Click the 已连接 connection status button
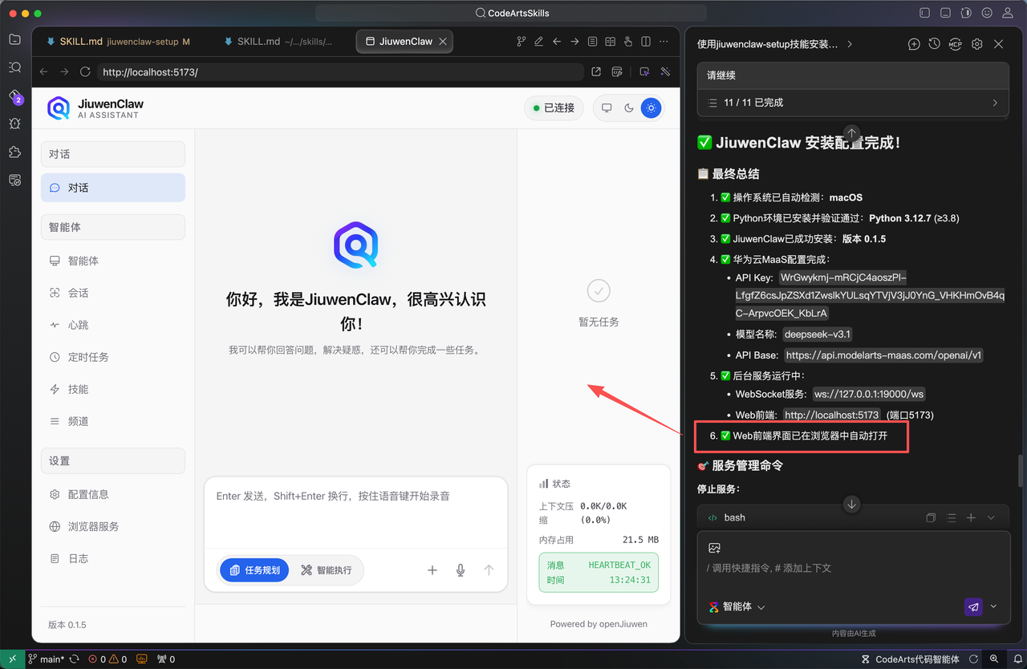The image size is (1027, 669). 554,107
